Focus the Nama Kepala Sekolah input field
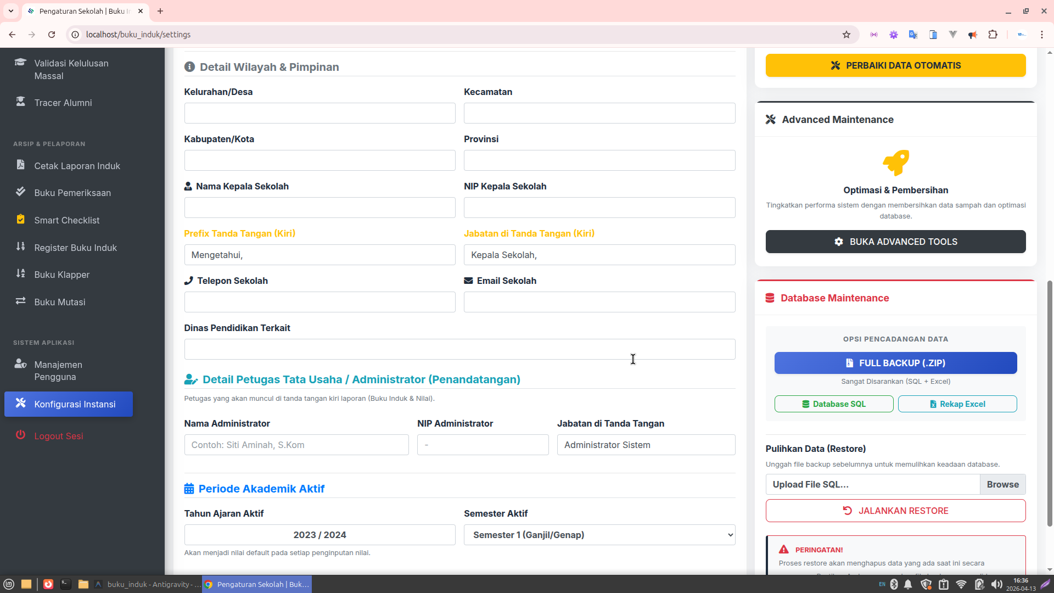Screen dimensions: 1054x593 [x=319, y=208]
